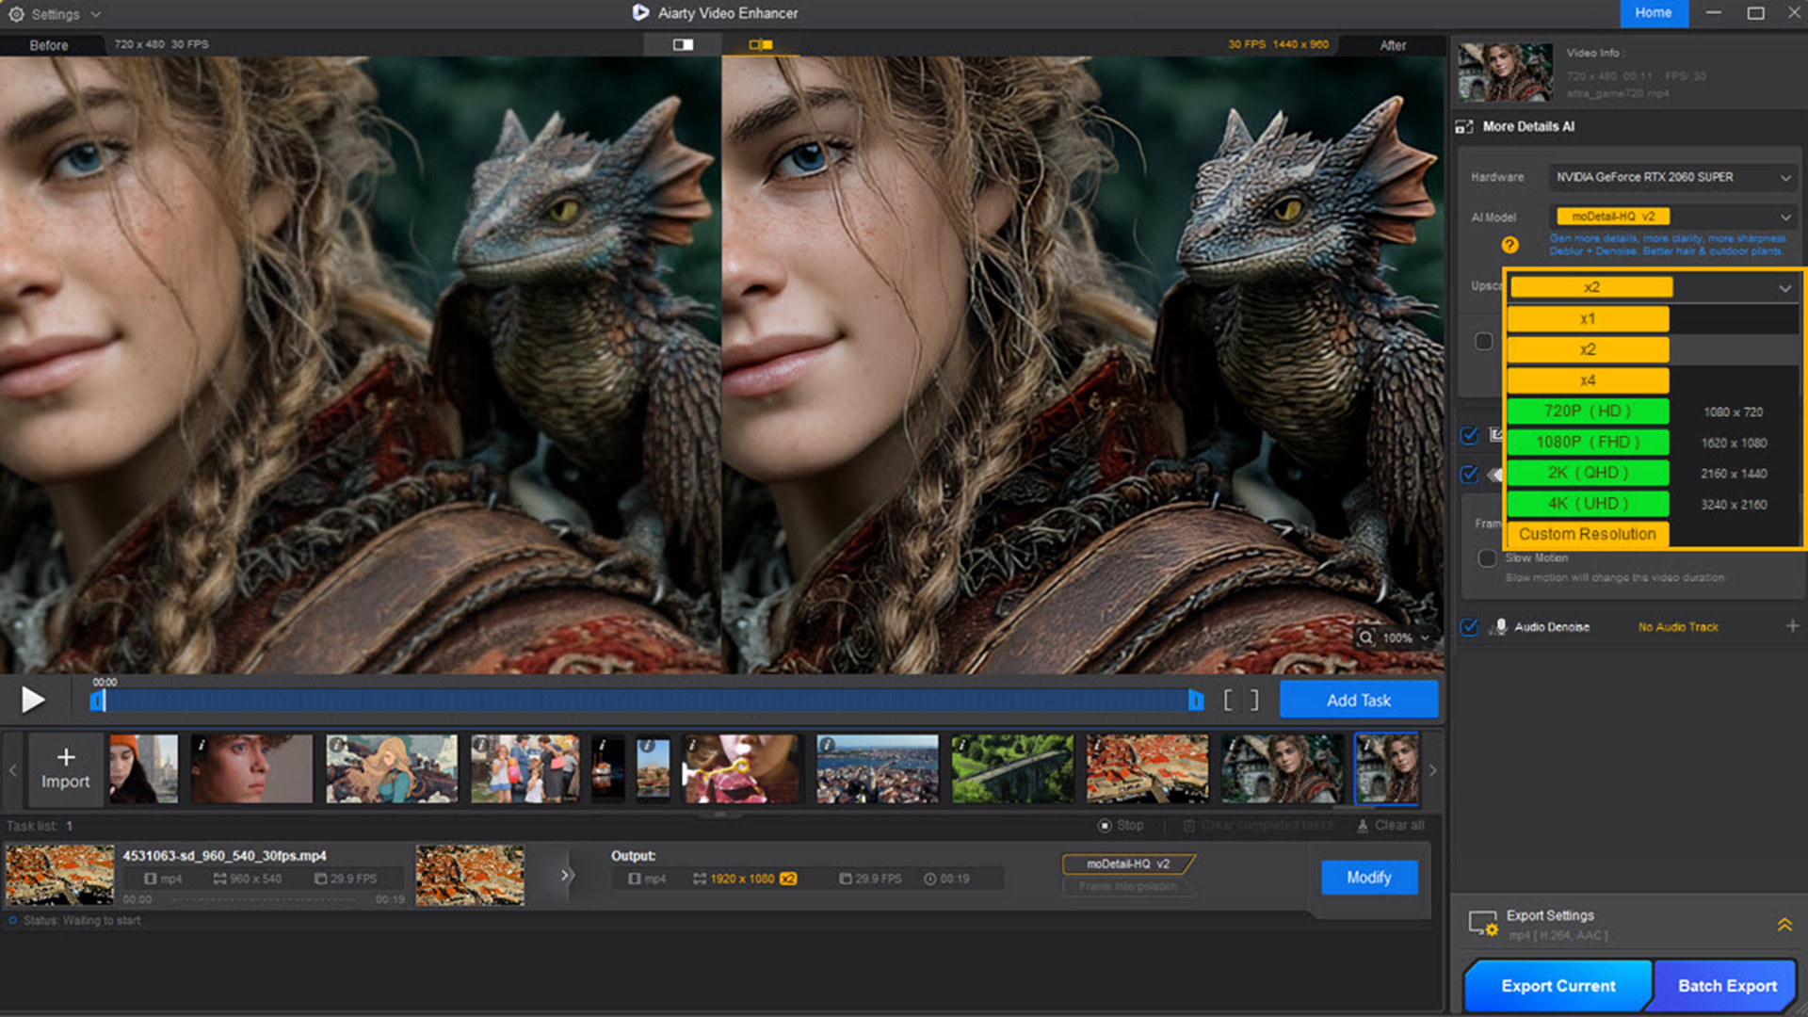Viewport: 1808px width, 1017px height.
Task: Choose Custom Resolution in upscale list
Action: 1588,534
